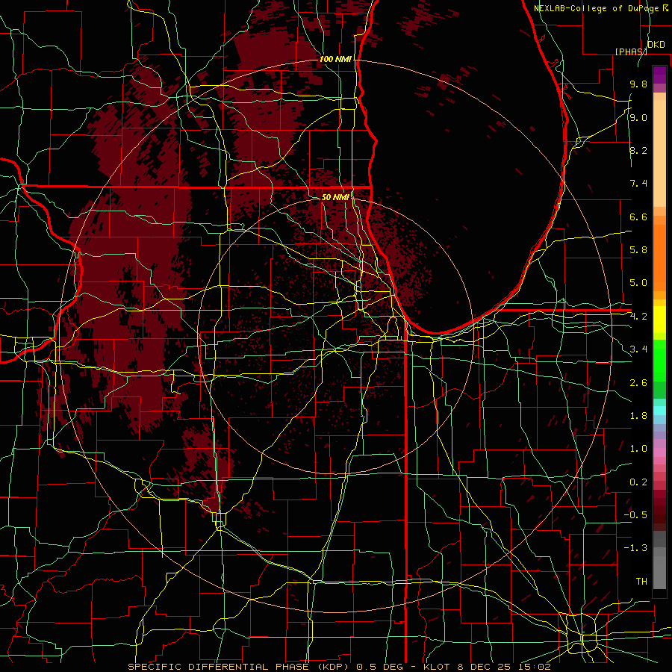The width and height of the screenshot is (672, 672).
Task: Click the 5.0 scale value
Action: (x=638, y=283)
